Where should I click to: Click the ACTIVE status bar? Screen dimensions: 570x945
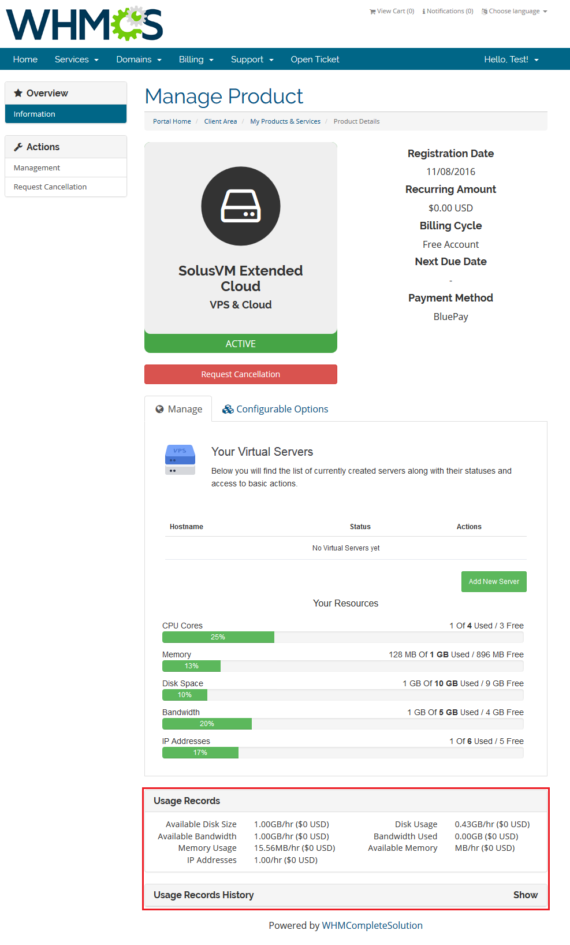[241, 344]
